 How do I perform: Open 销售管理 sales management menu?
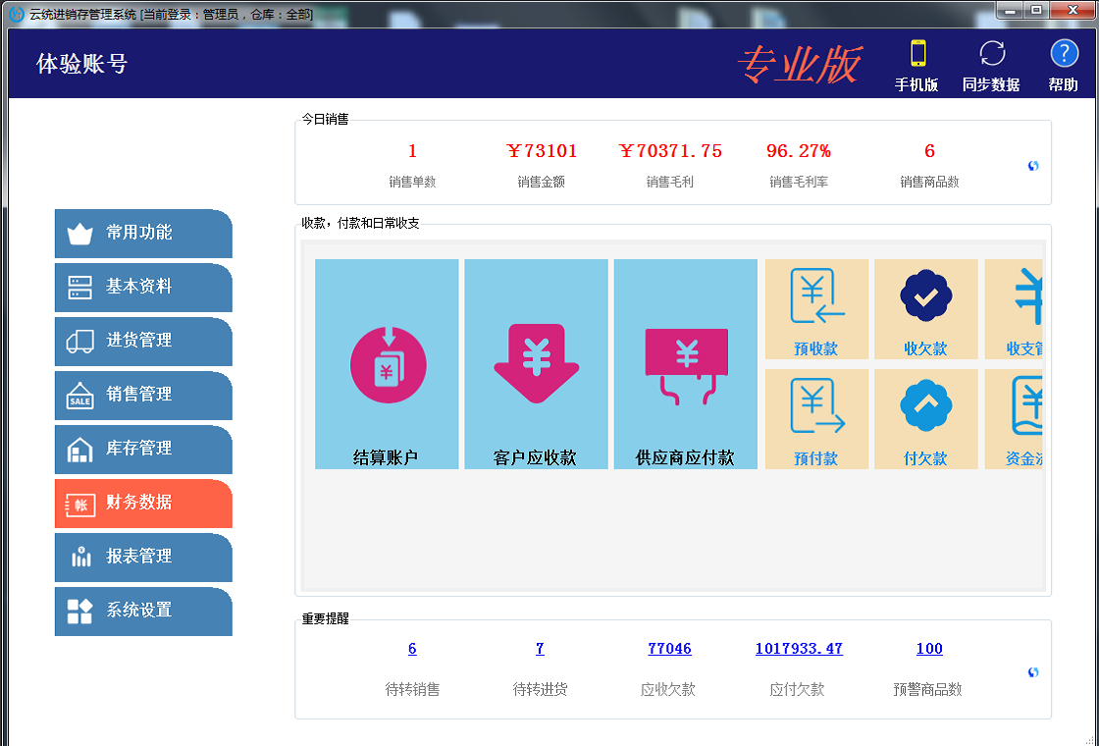[143, 395]
